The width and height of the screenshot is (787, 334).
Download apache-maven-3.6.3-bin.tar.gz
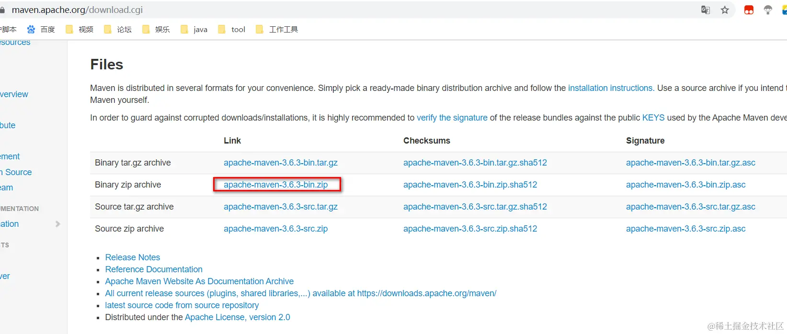point(281,163)
